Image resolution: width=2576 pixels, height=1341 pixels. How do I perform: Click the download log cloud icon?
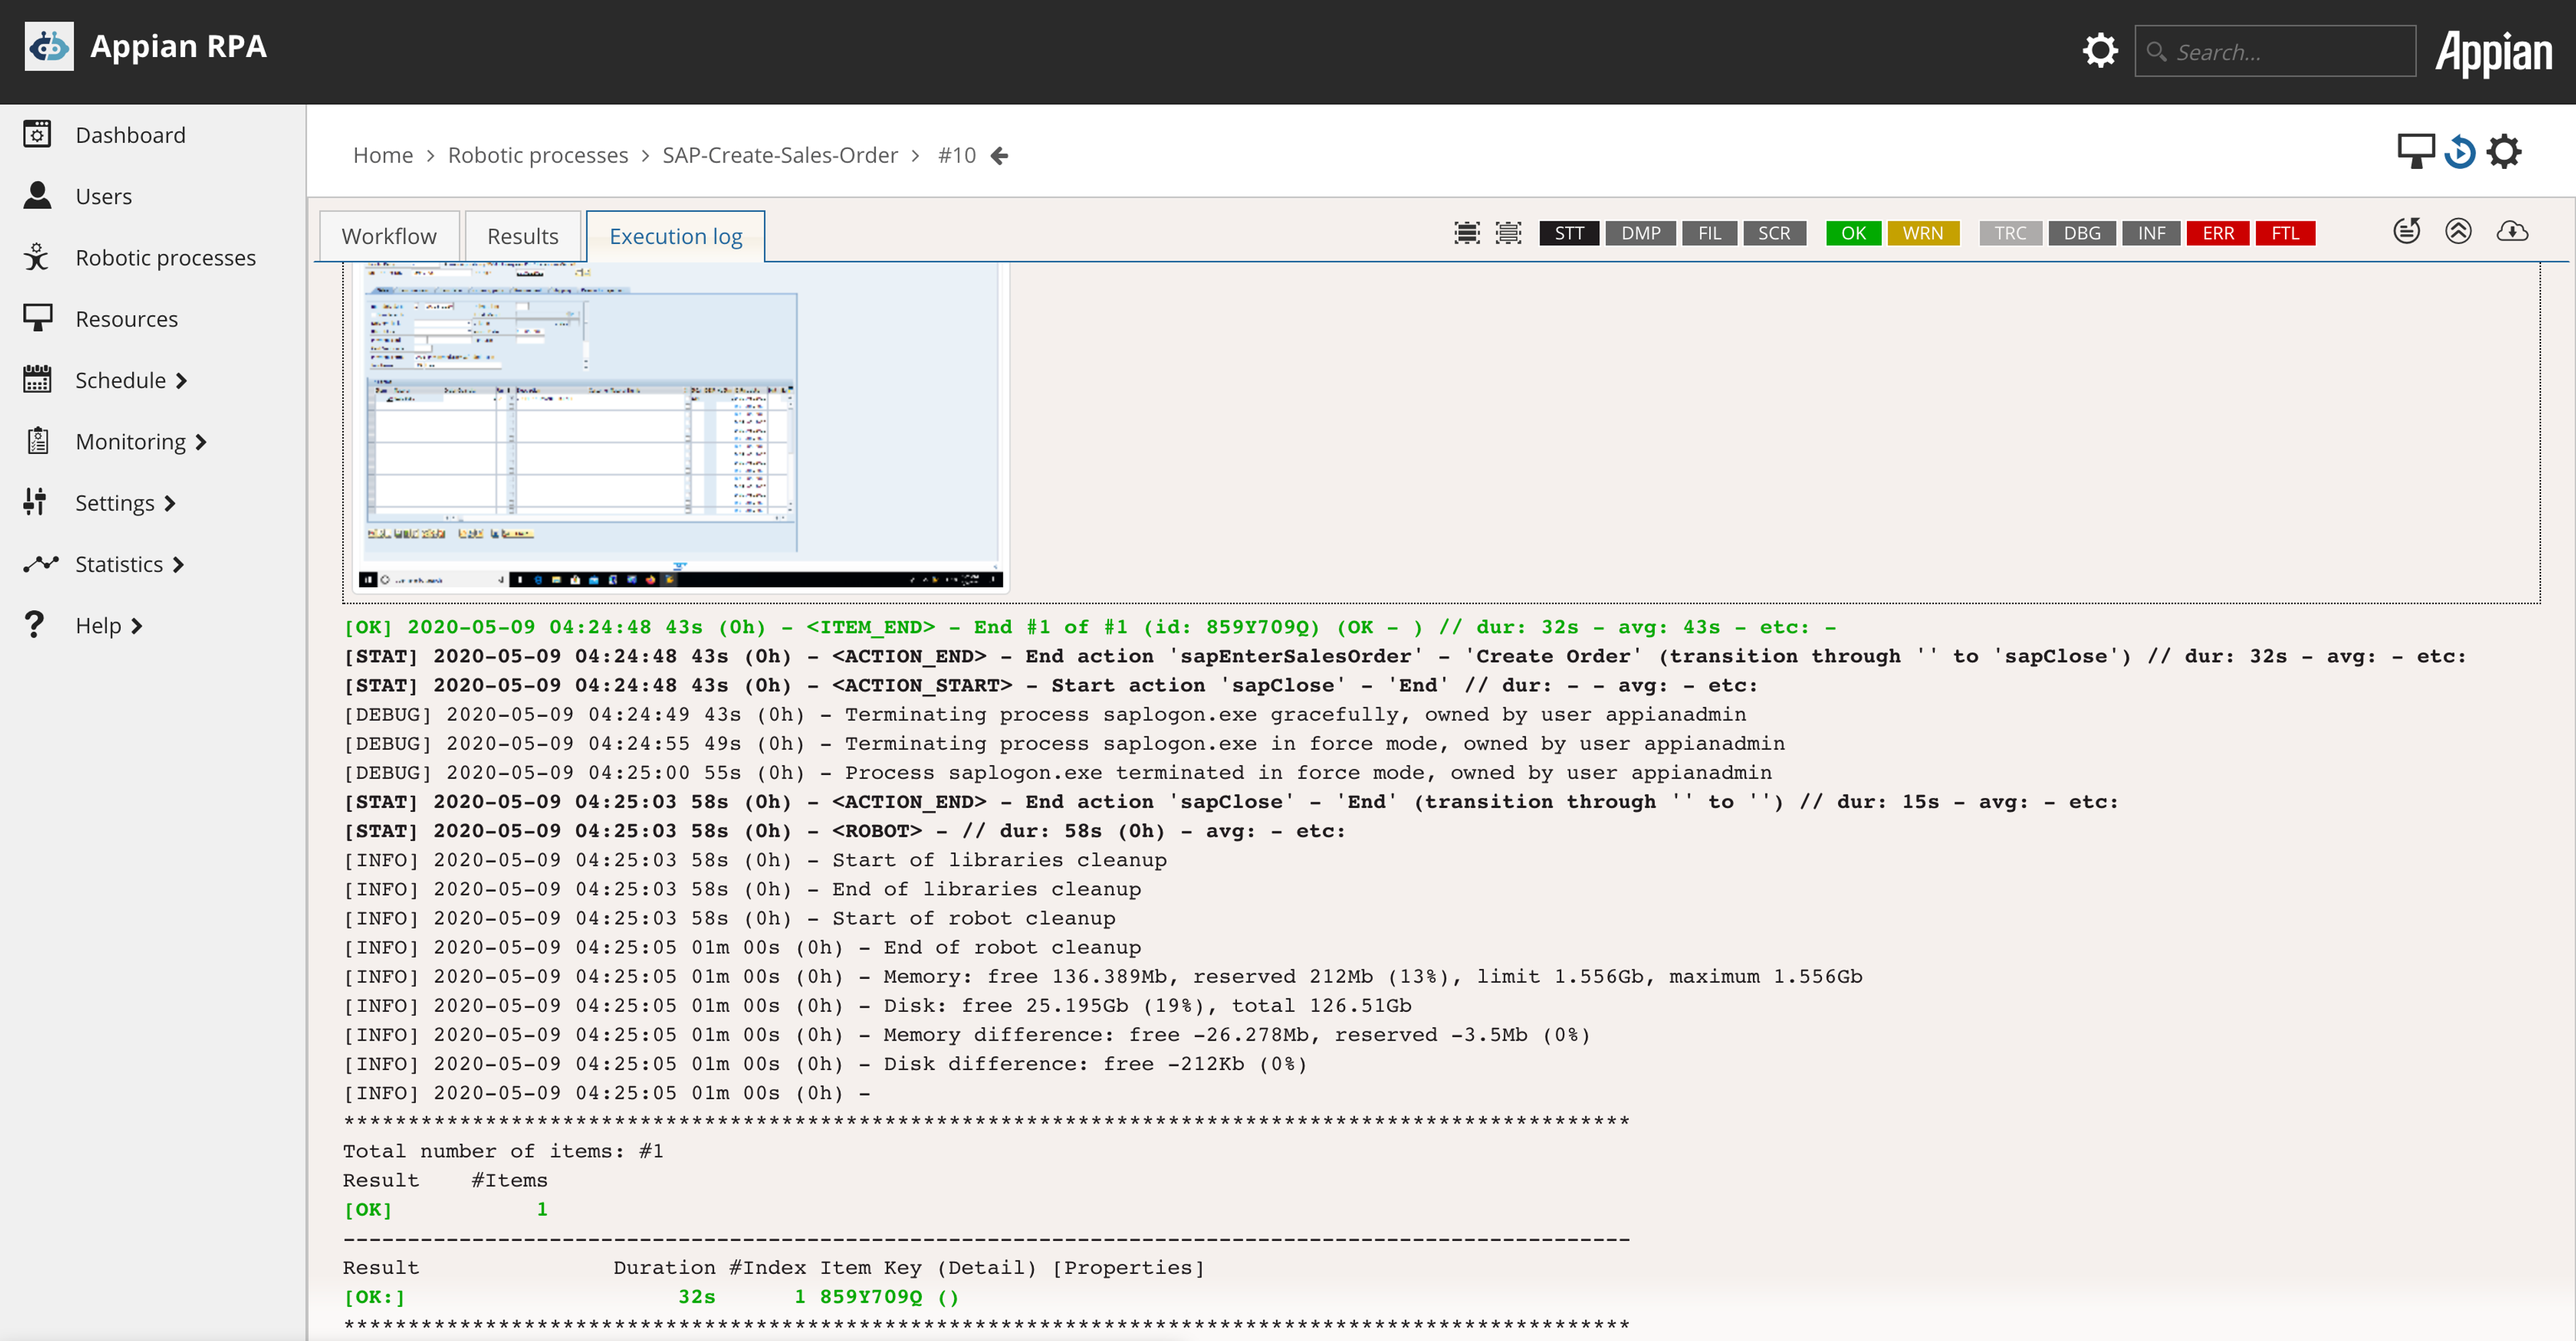point(2512,232)
